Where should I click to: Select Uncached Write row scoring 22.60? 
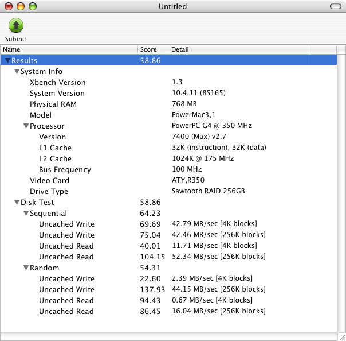coord(168,278)
